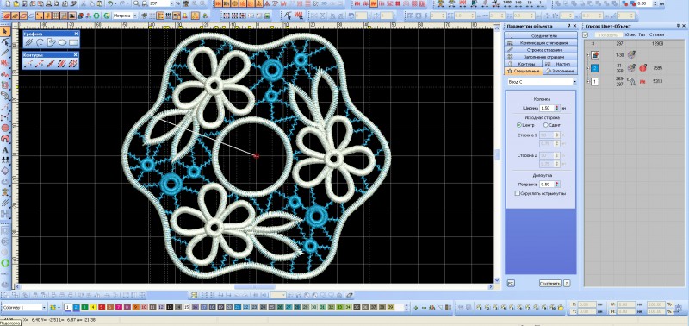
Task: Close the Графика floating toolbar
Action: pyautogui.click(x=76, y=34)
